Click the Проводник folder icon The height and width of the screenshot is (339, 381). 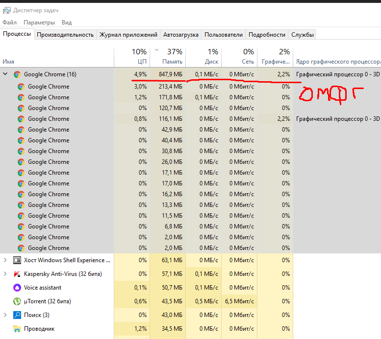click(17, 329)
